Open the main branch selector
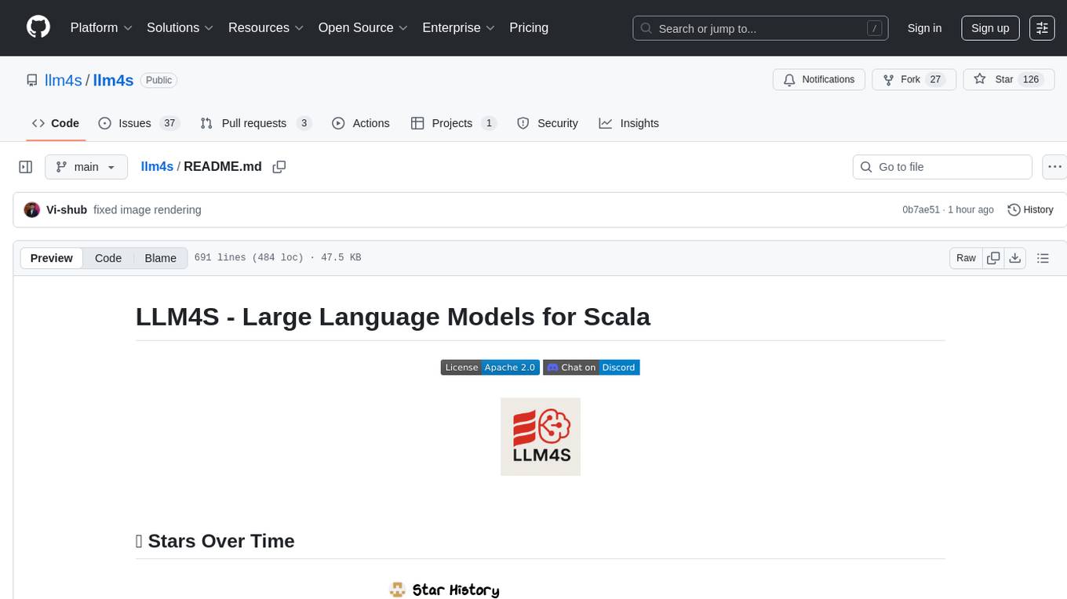 click(x=86, y=167)
